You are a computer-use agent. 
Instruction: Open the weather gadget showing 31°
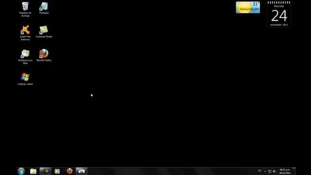coord(248,7)
